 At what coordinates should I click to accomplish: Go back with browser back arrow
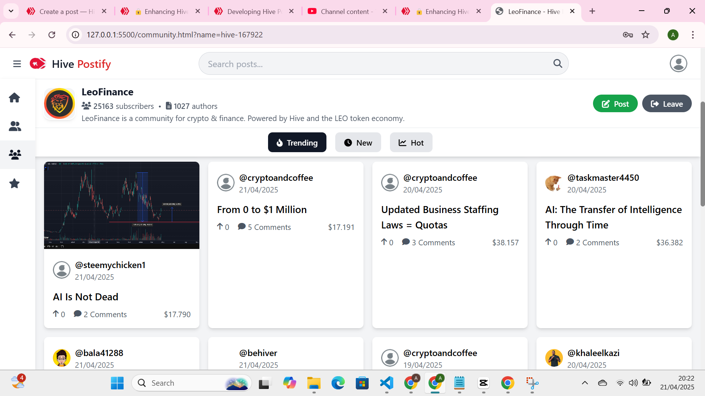coord(12,34)
